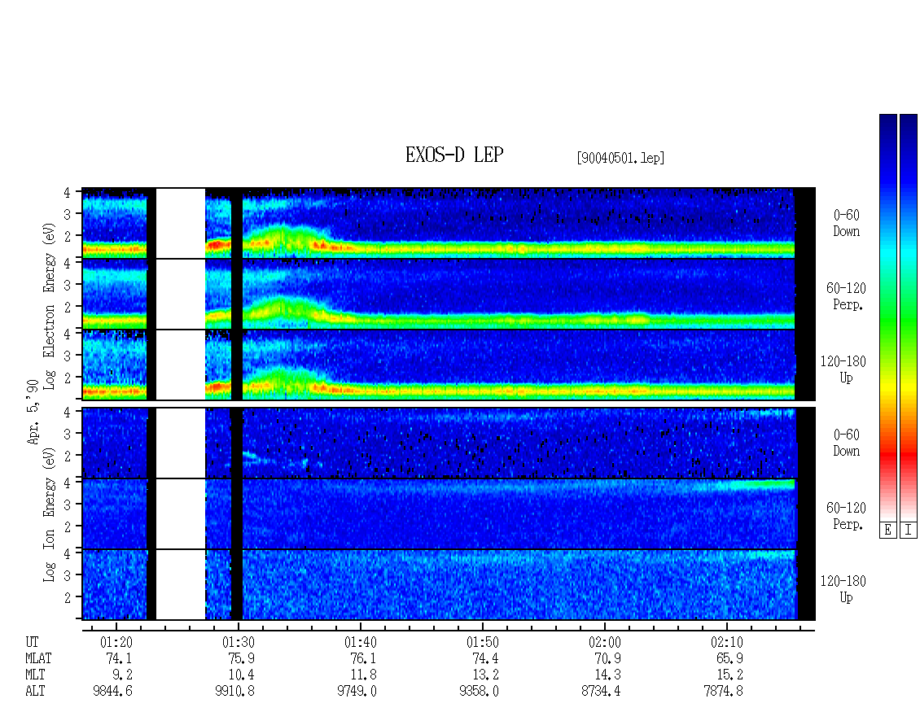Screen dimensions: 920x712
Task: Click the MLT value 14.3
Action: coord(608,675)
